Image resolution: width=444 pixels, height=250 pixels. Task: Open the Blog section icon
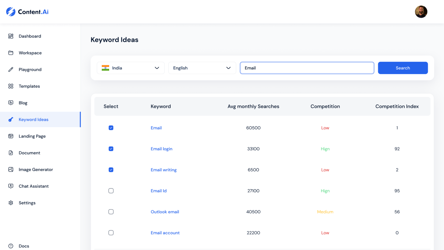10,103
